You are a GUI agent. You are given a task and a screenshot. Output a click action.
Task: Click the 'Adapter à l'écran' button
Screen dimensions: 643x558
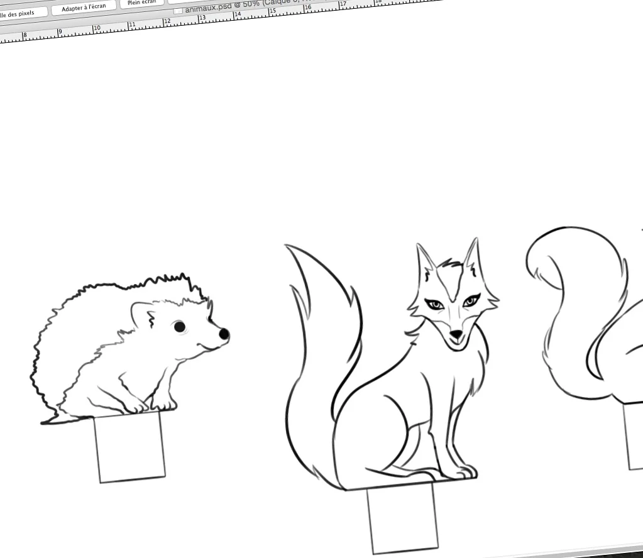click(x=84, y=8)
